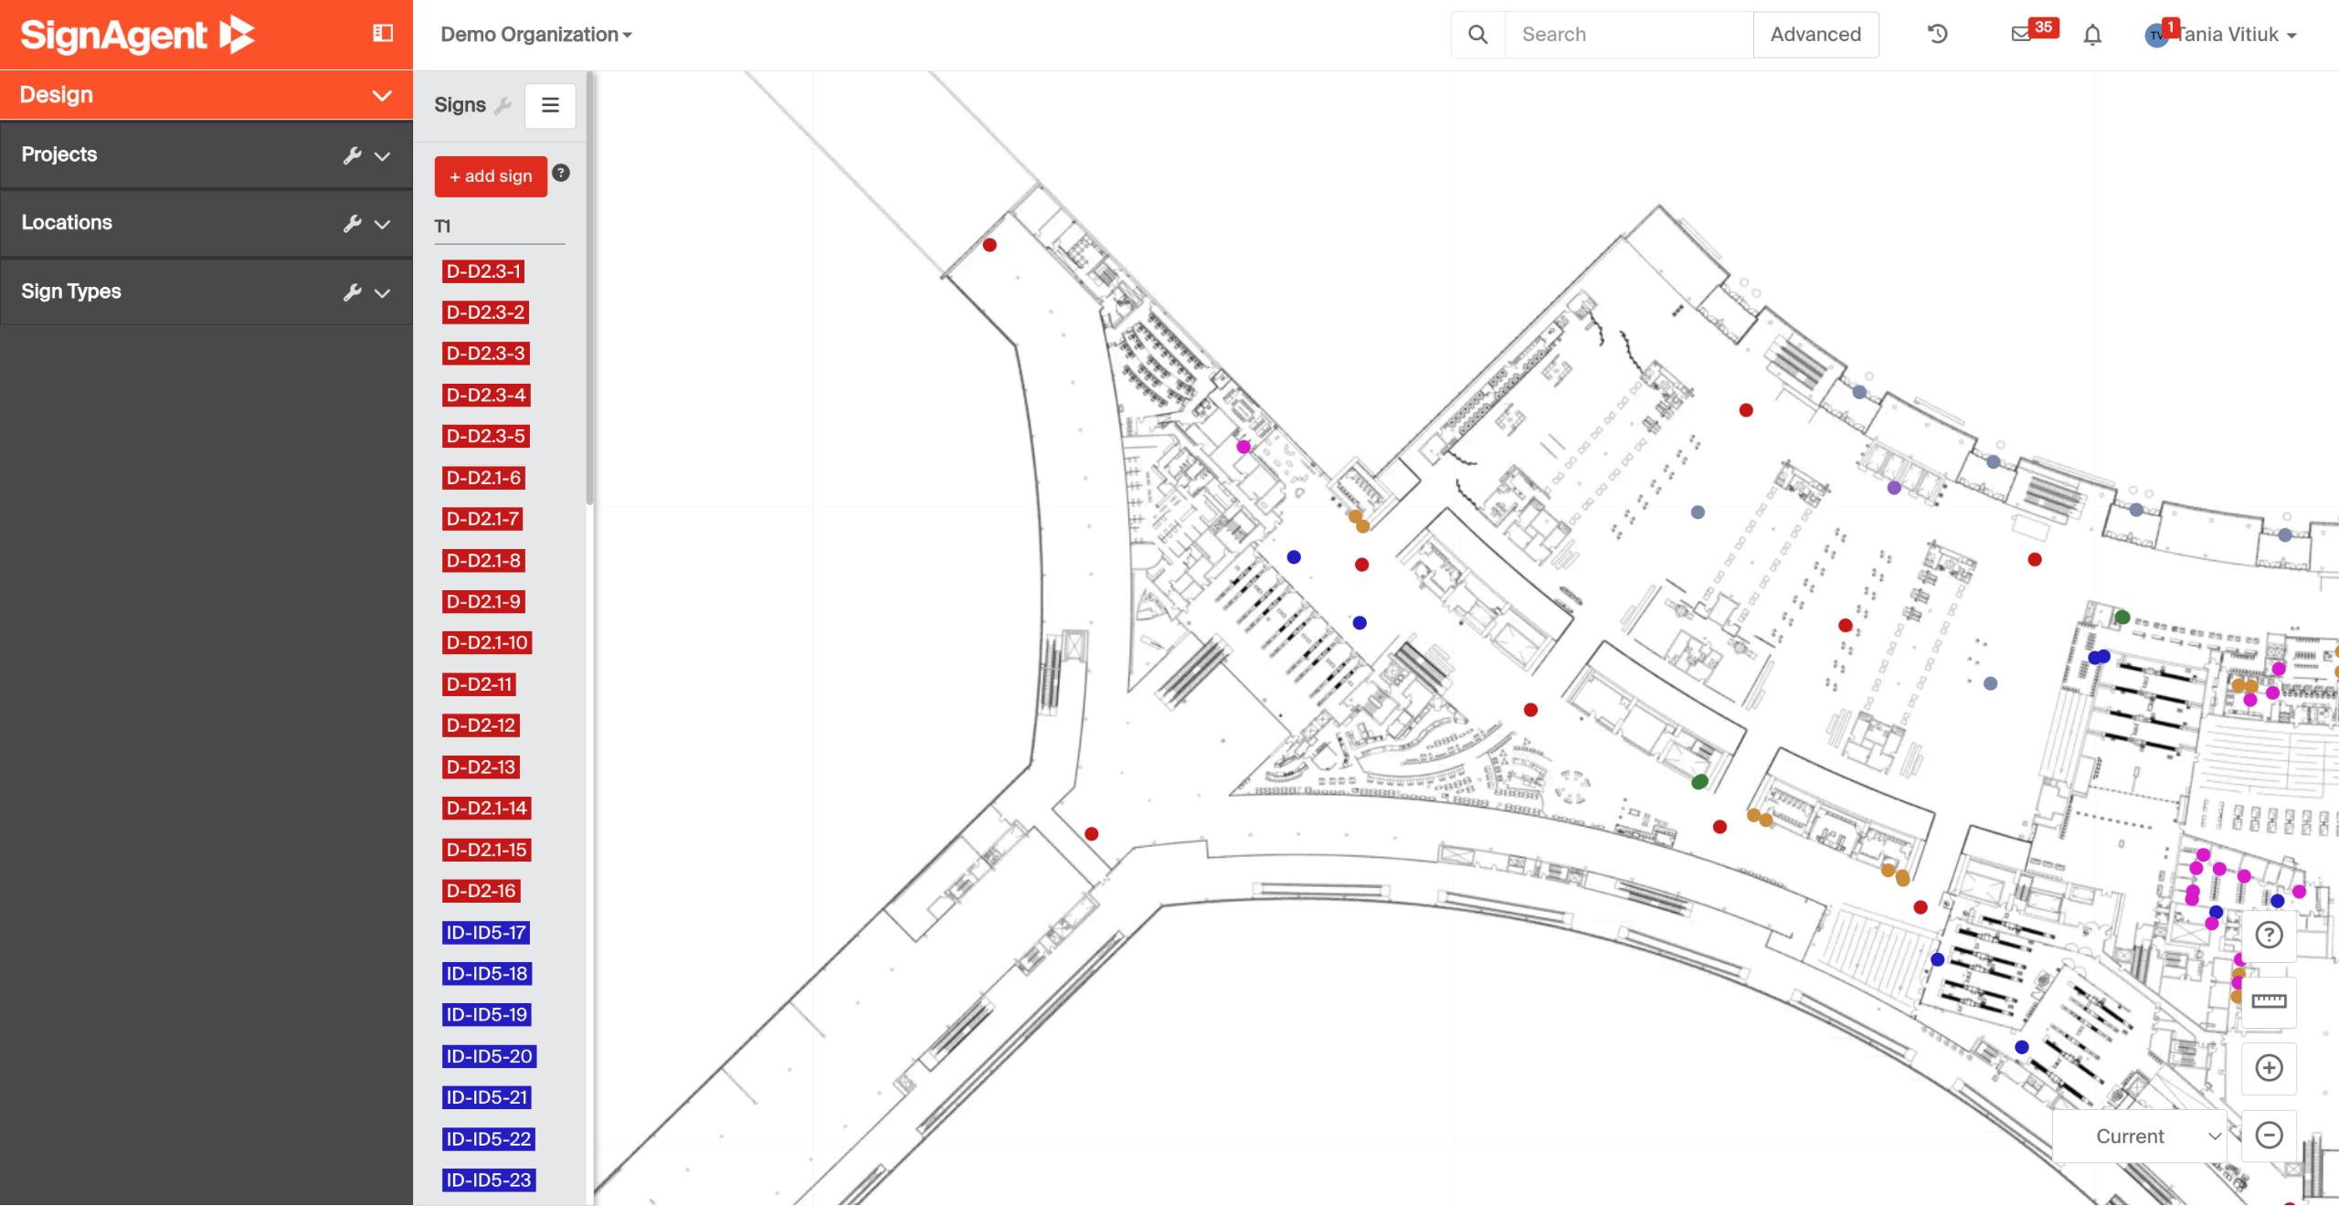2339x1206 pixels.
Task: Click the Advanced search button
Action: pyautogui.click(x=1815, y=35)
